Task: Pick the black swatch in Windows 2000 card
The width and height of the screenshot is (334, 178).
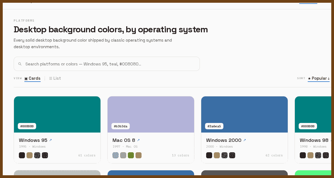Action: (209, 155)
